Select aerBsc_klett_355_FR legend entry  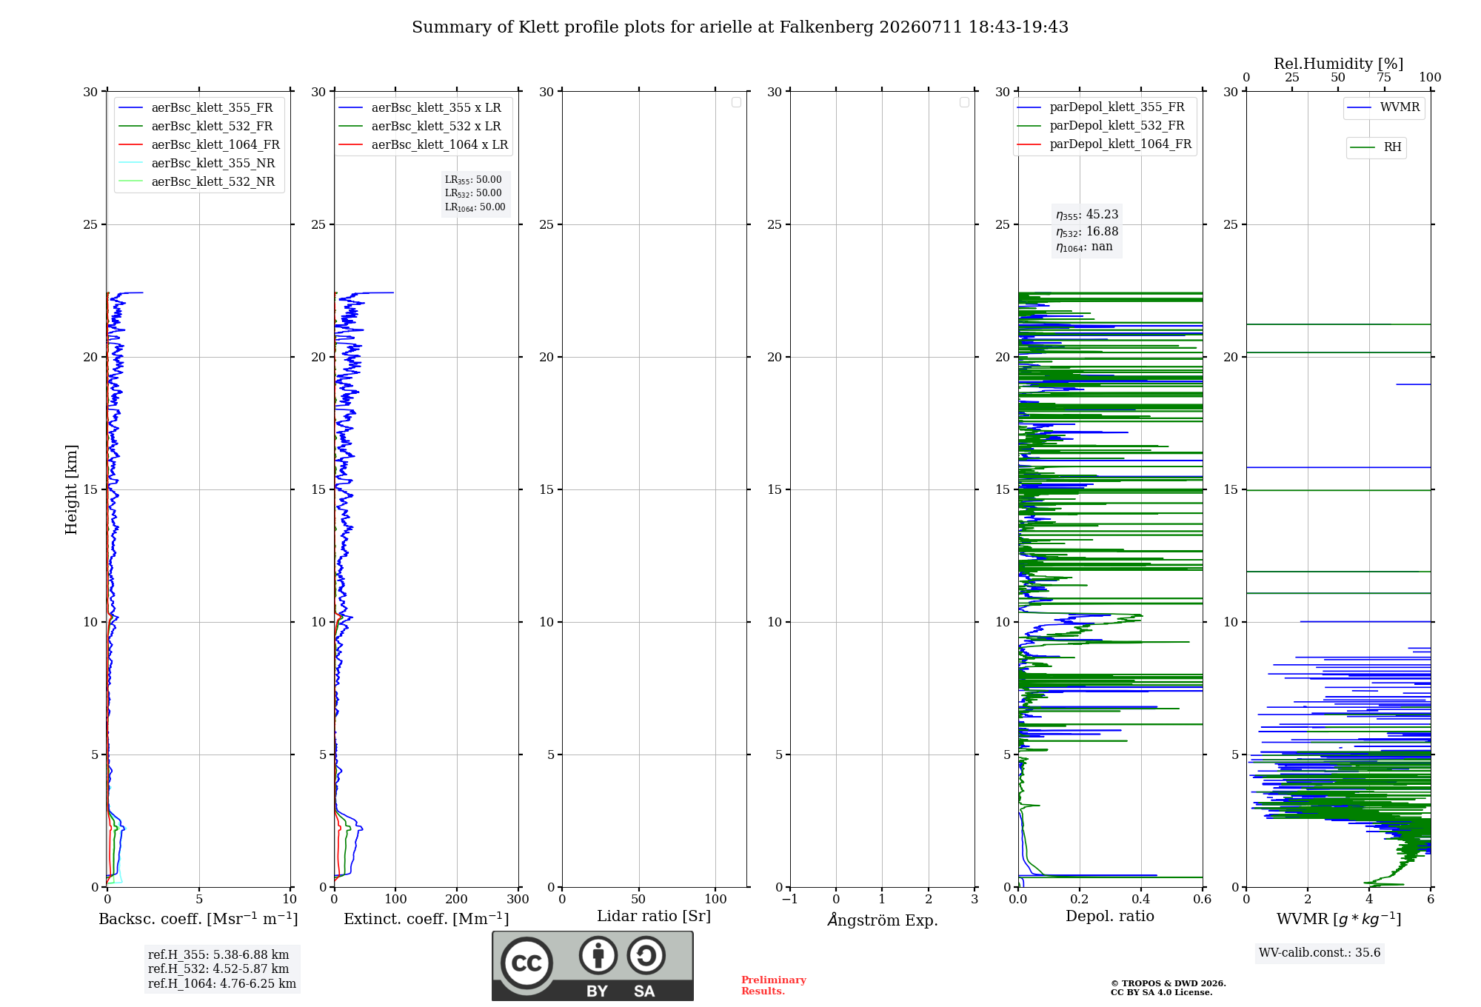tap(199, 108)
